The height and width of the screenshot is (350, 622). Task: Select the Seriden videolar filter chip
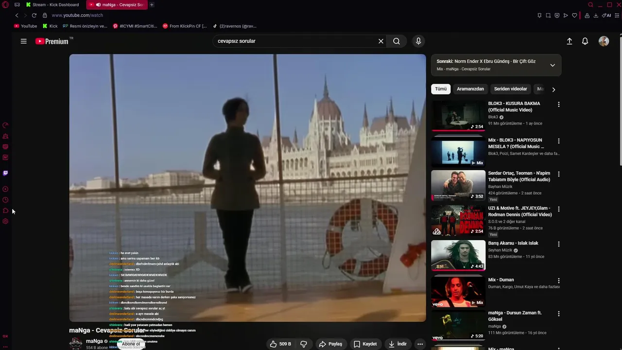click(510, 89)
